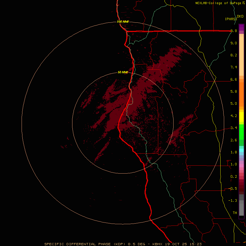Click the 5.0 legend value

(x=234, y=104)
